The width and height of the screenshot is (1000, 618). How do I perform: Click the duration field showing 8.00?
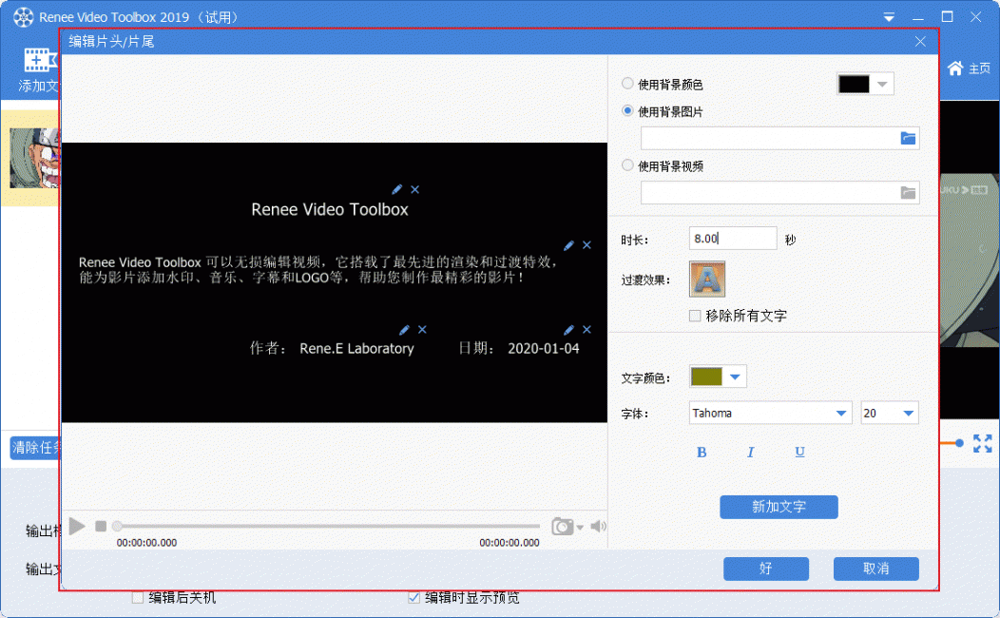point(733,239)
